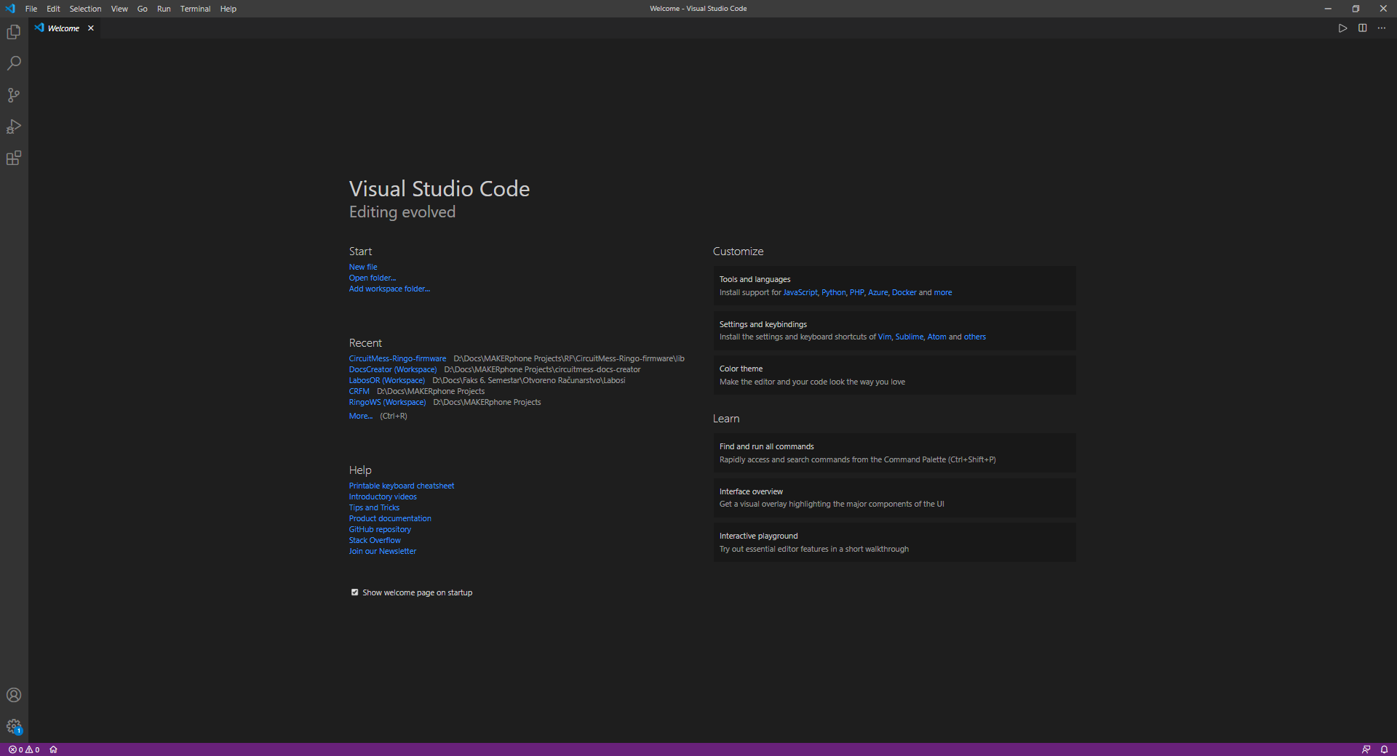The height and width of the screenshot is (756, 1397).
Task: Open the Run menu
Action: [164, 9]
